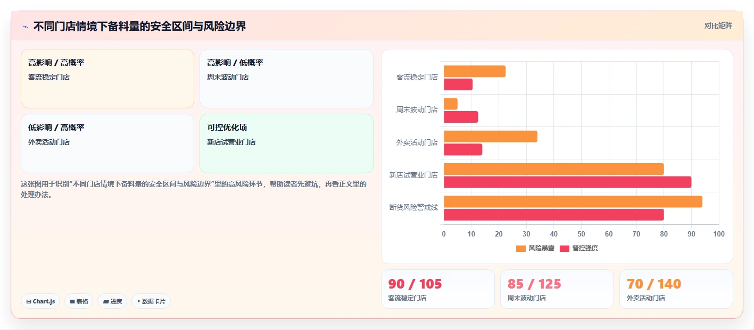The width and height of the screenshot is (754, 330).
Task: Click the 外卖活动门店 chart axis label
Action: pyautogui.click(x=417, y=142)
